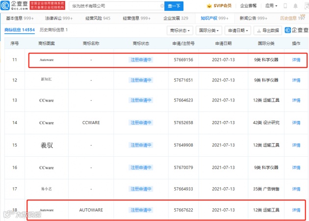The height and width of the screenshot is (221, 309).
Task: Open the notifications bell icon
Action: [x=295, y=6]
